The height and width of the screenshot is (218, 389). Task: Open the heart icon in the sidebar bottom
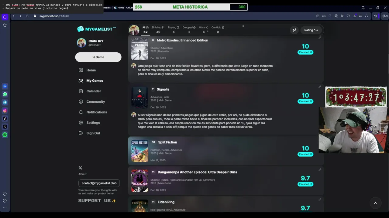[5, 194]
